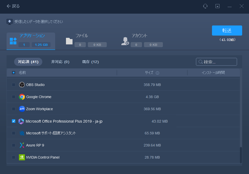
Task: Uncheck Microsoft Office Professional Plus 2019 checkbox
Action: click(x=14, y=121)
